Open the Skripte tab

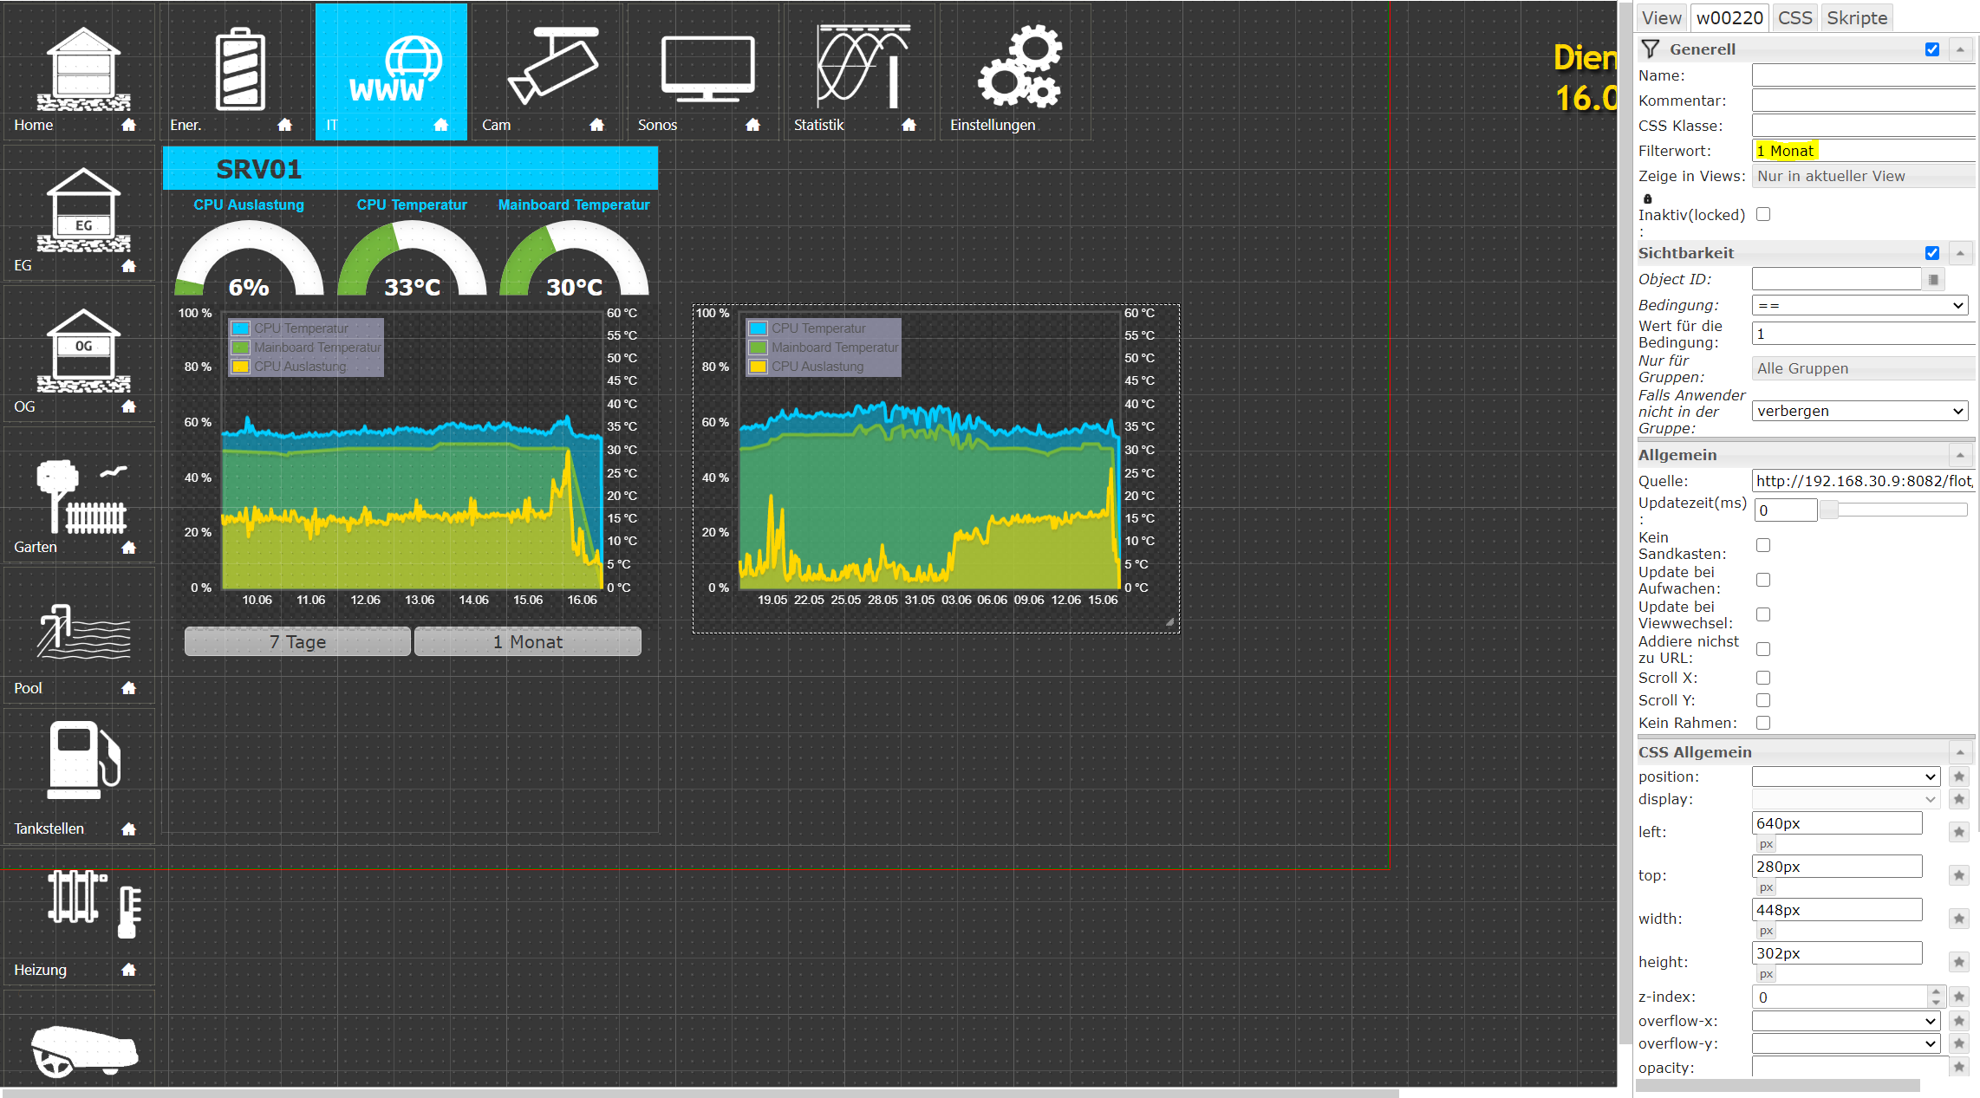(1856, 17)
